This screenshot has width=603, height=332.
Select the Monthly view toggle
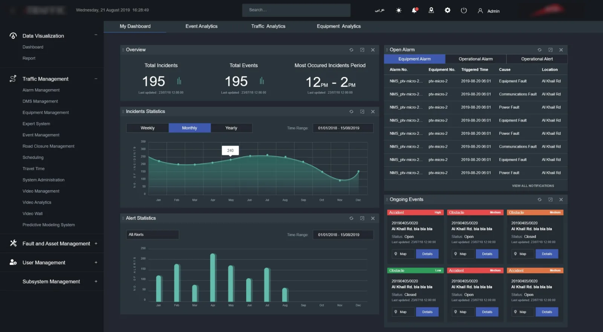[190, 128]
